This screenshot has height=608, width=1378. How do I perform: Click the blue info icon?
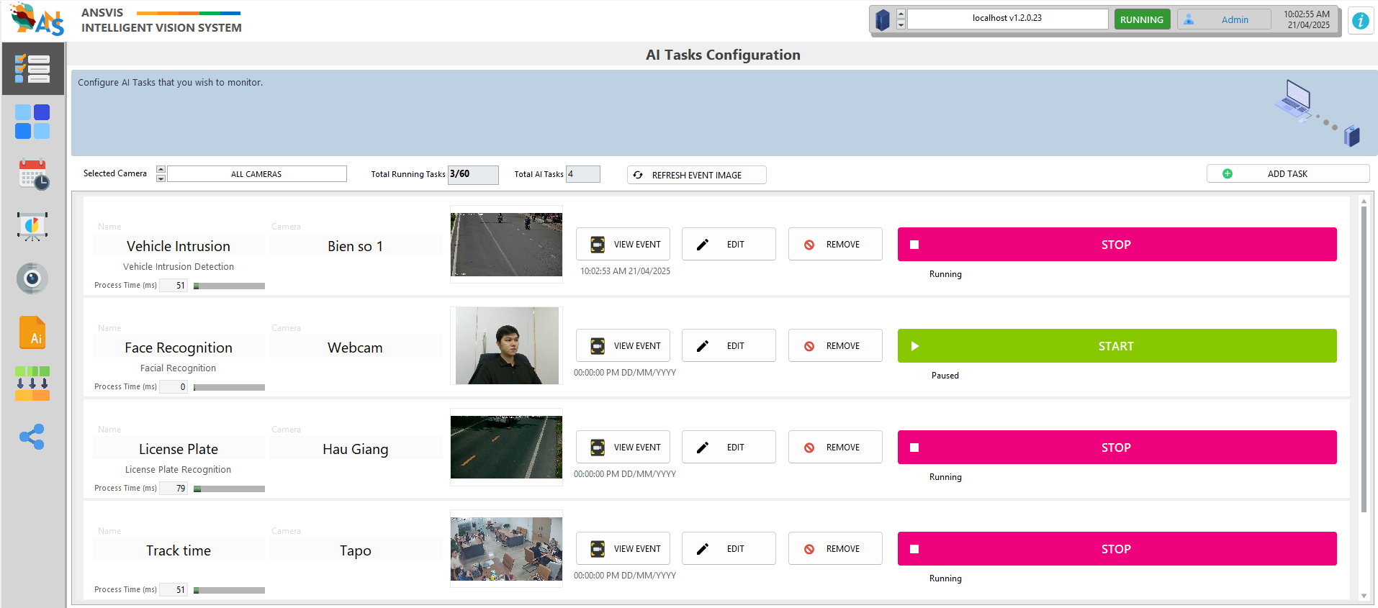(1360, 21)
